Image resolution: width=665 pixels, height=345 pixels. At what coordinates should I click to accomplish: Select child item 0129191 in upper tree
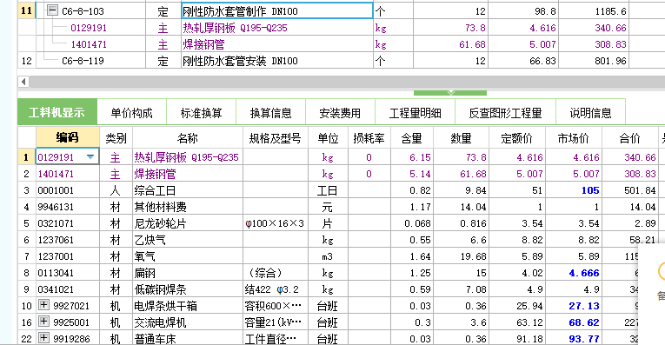tap(89, 28)
